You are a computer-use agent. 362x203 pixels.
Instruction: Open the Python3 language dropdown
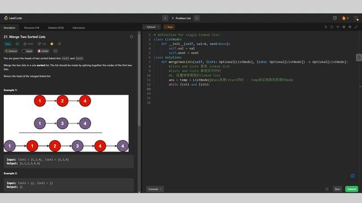[x=152, y=27]
